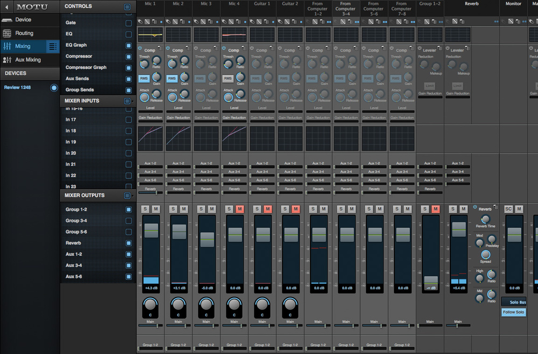The height and width of the screenshot is (354, 538).
Task: Toggle the Reverb power icon
Action: click(x=475, y=207)
